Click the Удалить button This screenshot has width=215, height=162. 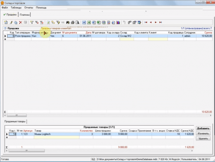pyautogui.click(x=203, y=138)
